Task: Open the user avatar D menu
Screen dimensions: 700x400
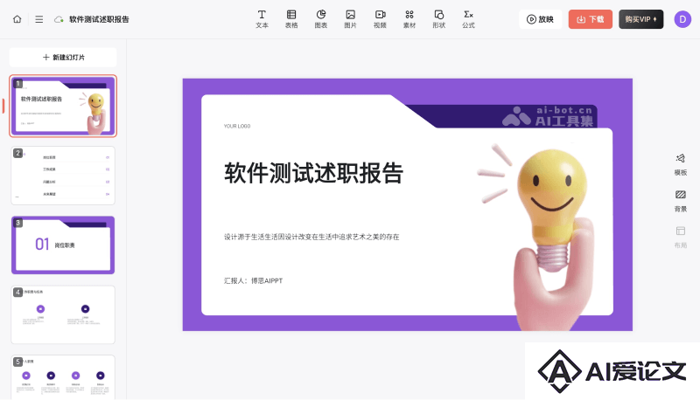Action: (x=682, y=19)
